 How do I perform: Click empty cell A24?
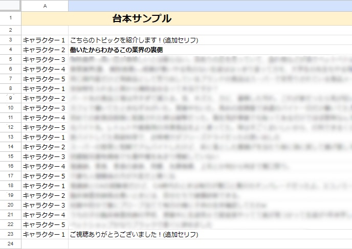coord(45,244)
